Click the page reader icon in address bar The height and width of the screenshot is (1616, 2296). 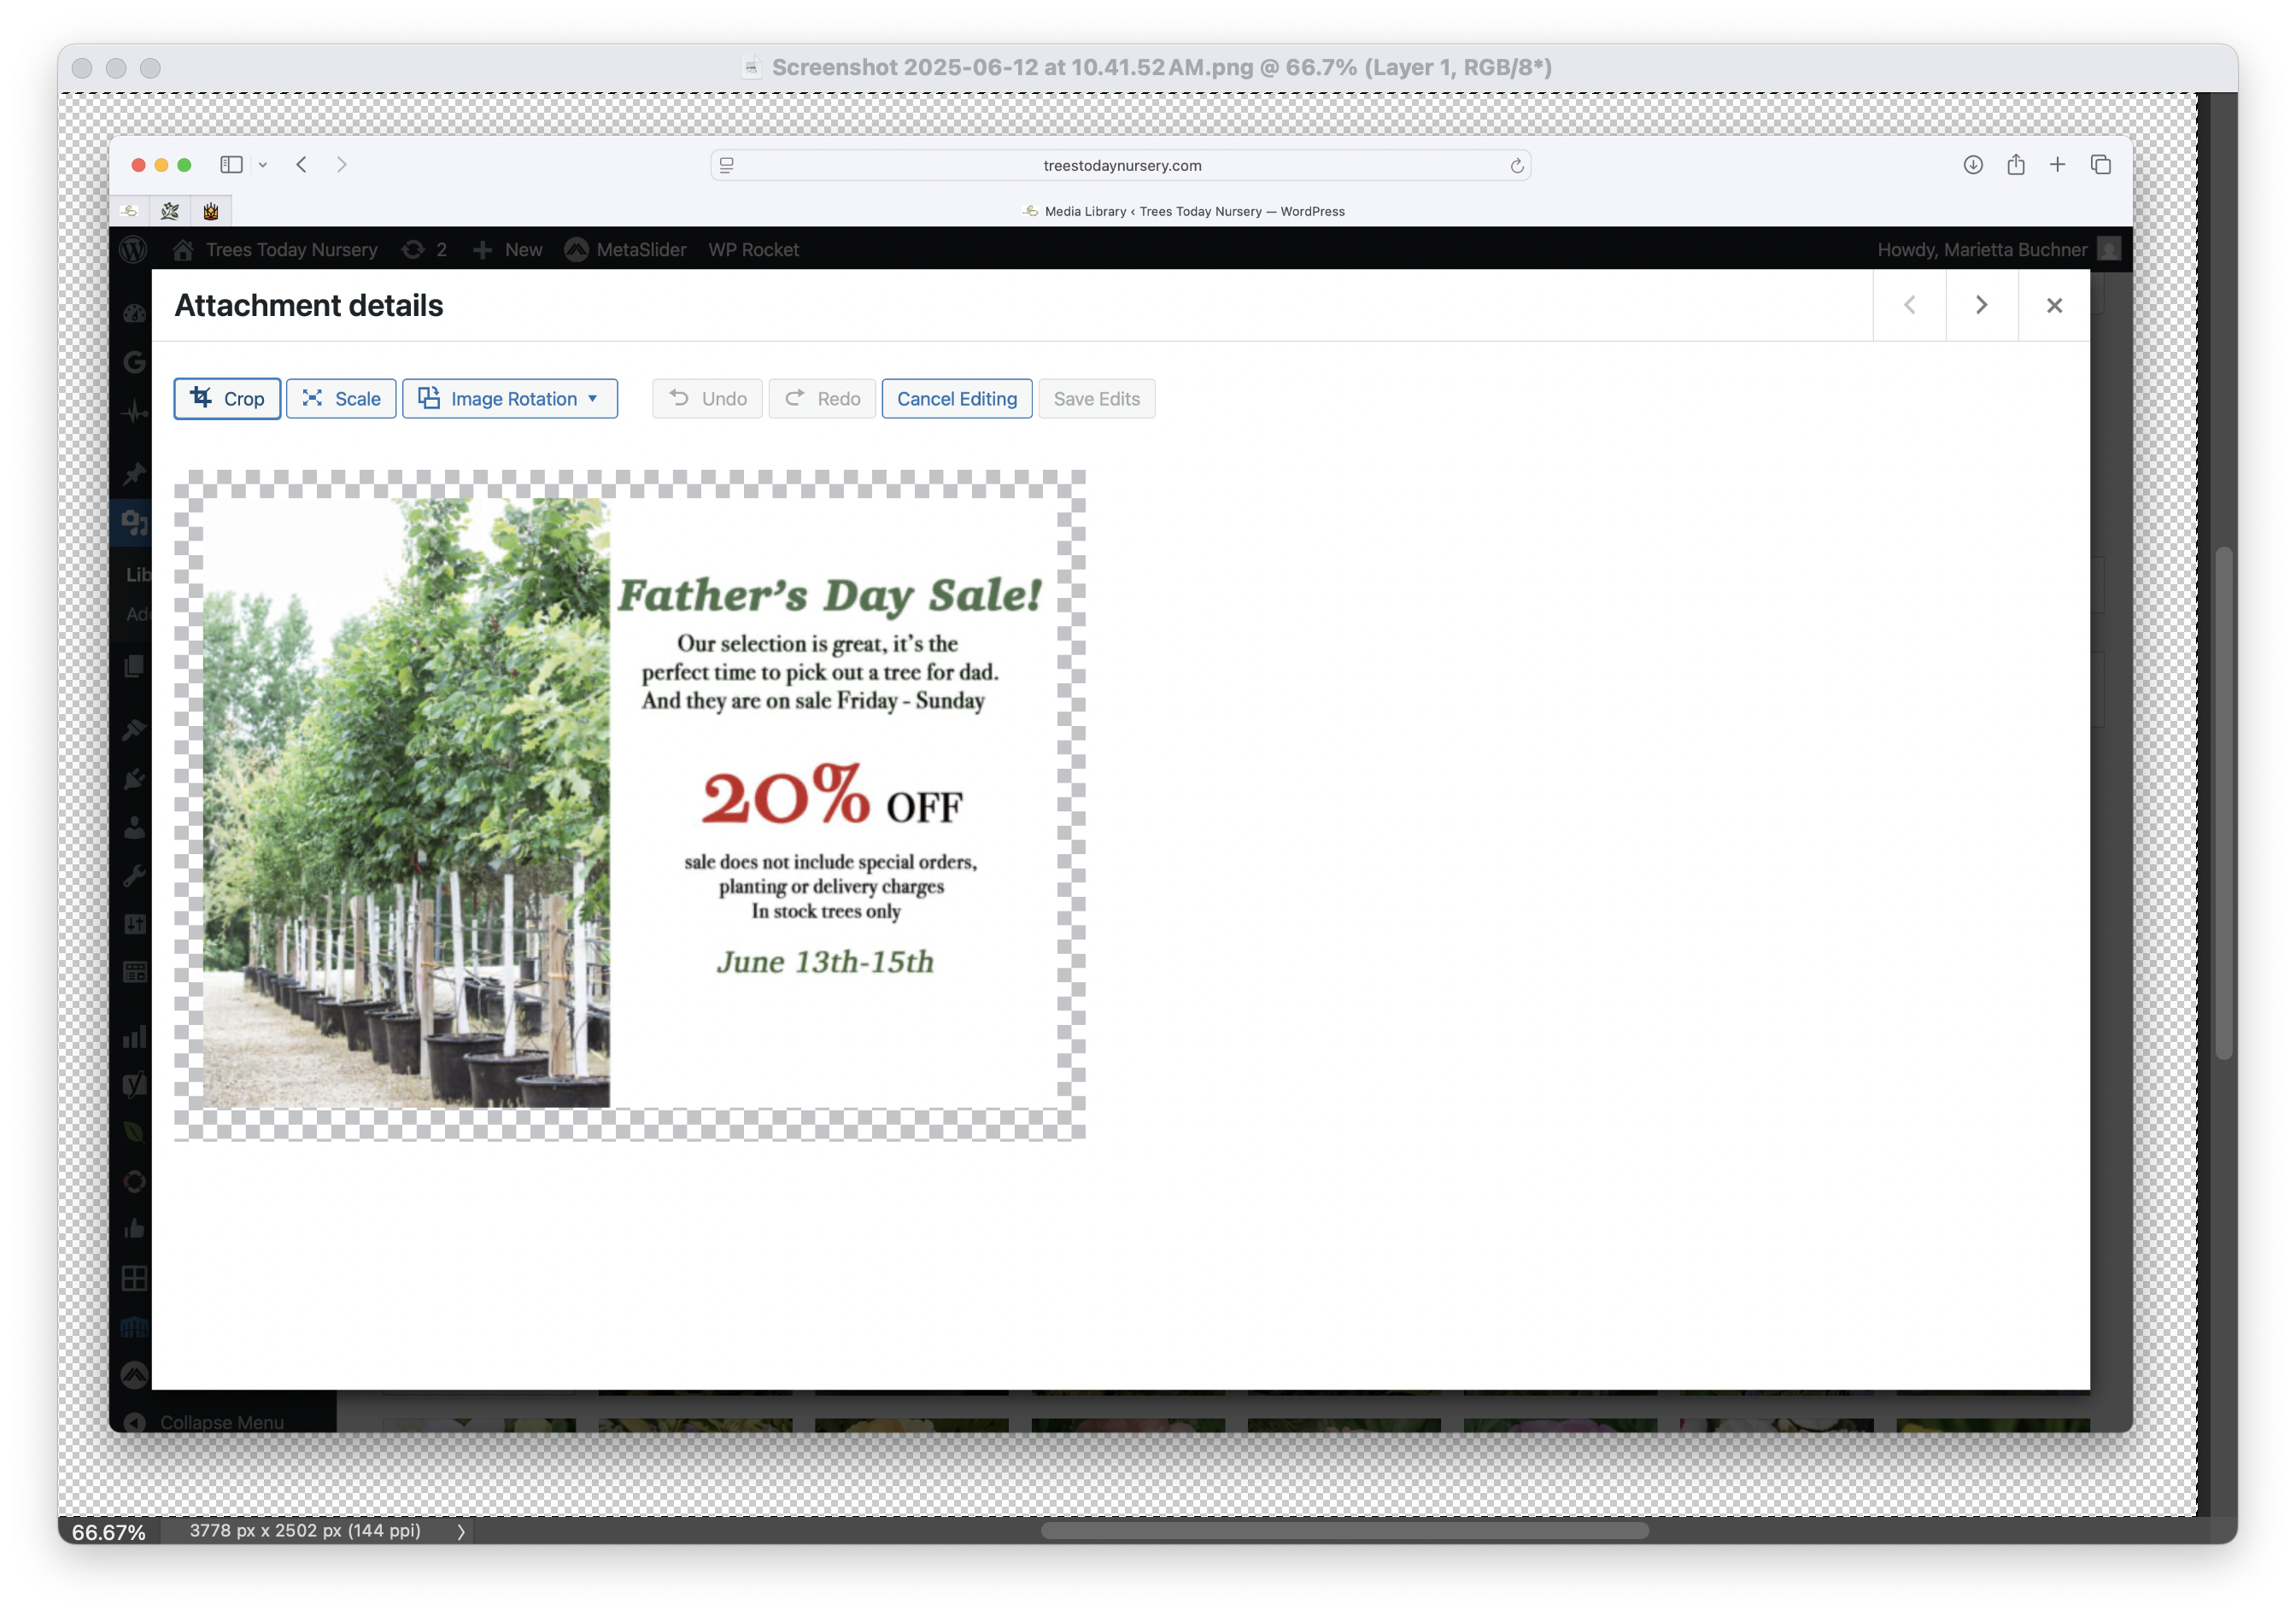tap(727, 165)
